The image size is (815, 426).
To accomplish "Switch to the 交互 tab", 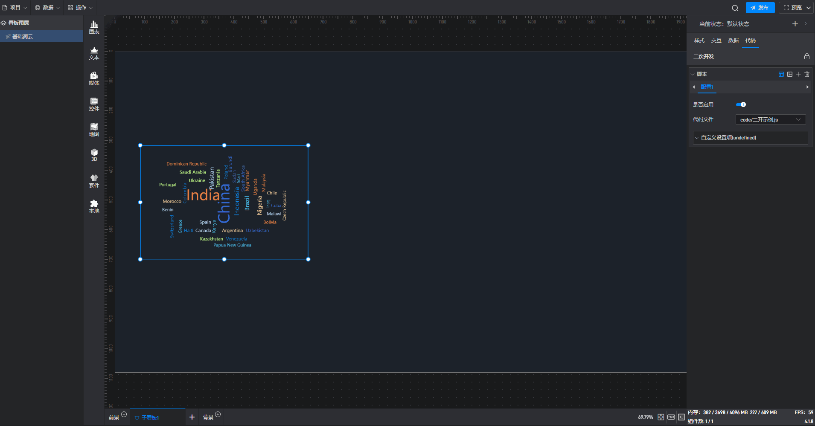I will click(716, 41).
